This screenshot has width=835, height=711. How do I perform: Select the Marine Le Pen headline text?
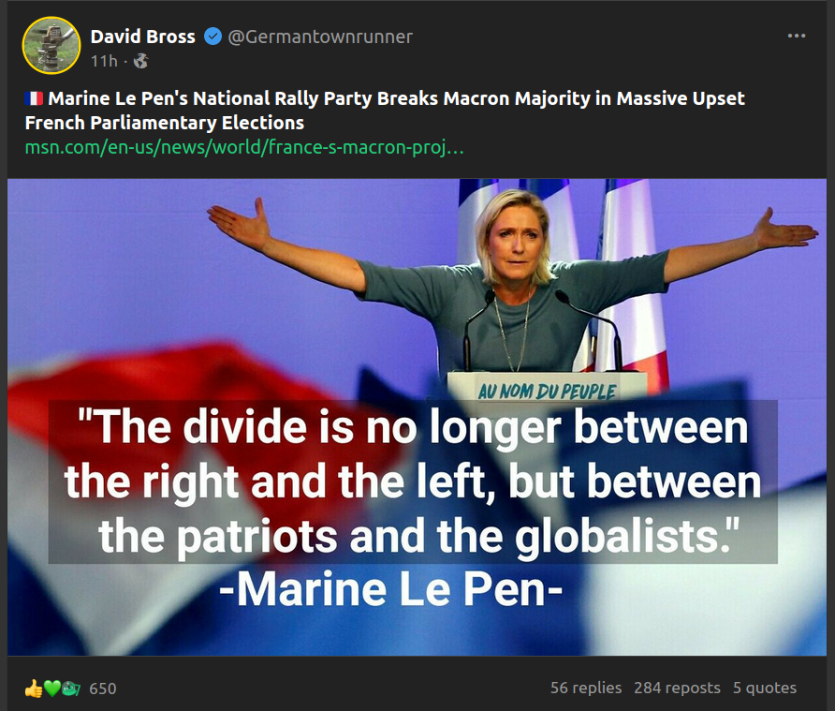pos(385,111)
